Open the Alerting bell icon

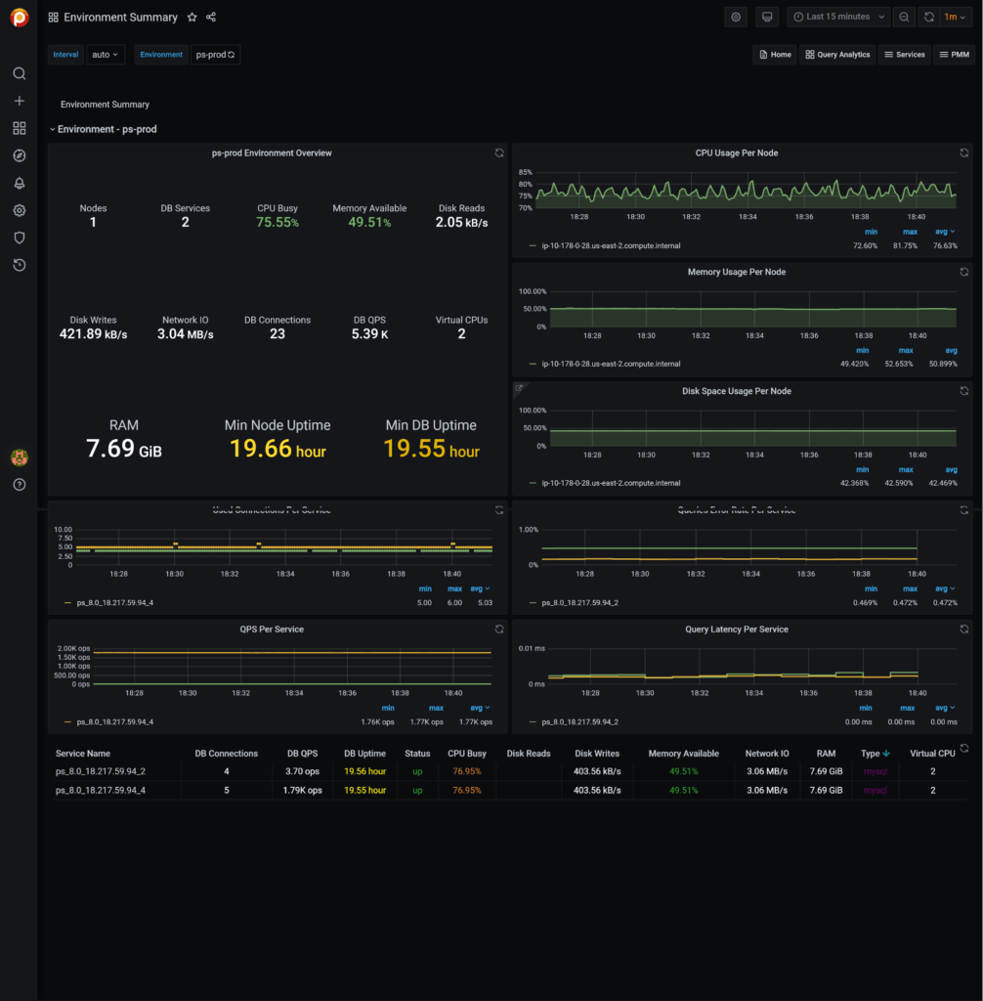click(x=19, y=183)
